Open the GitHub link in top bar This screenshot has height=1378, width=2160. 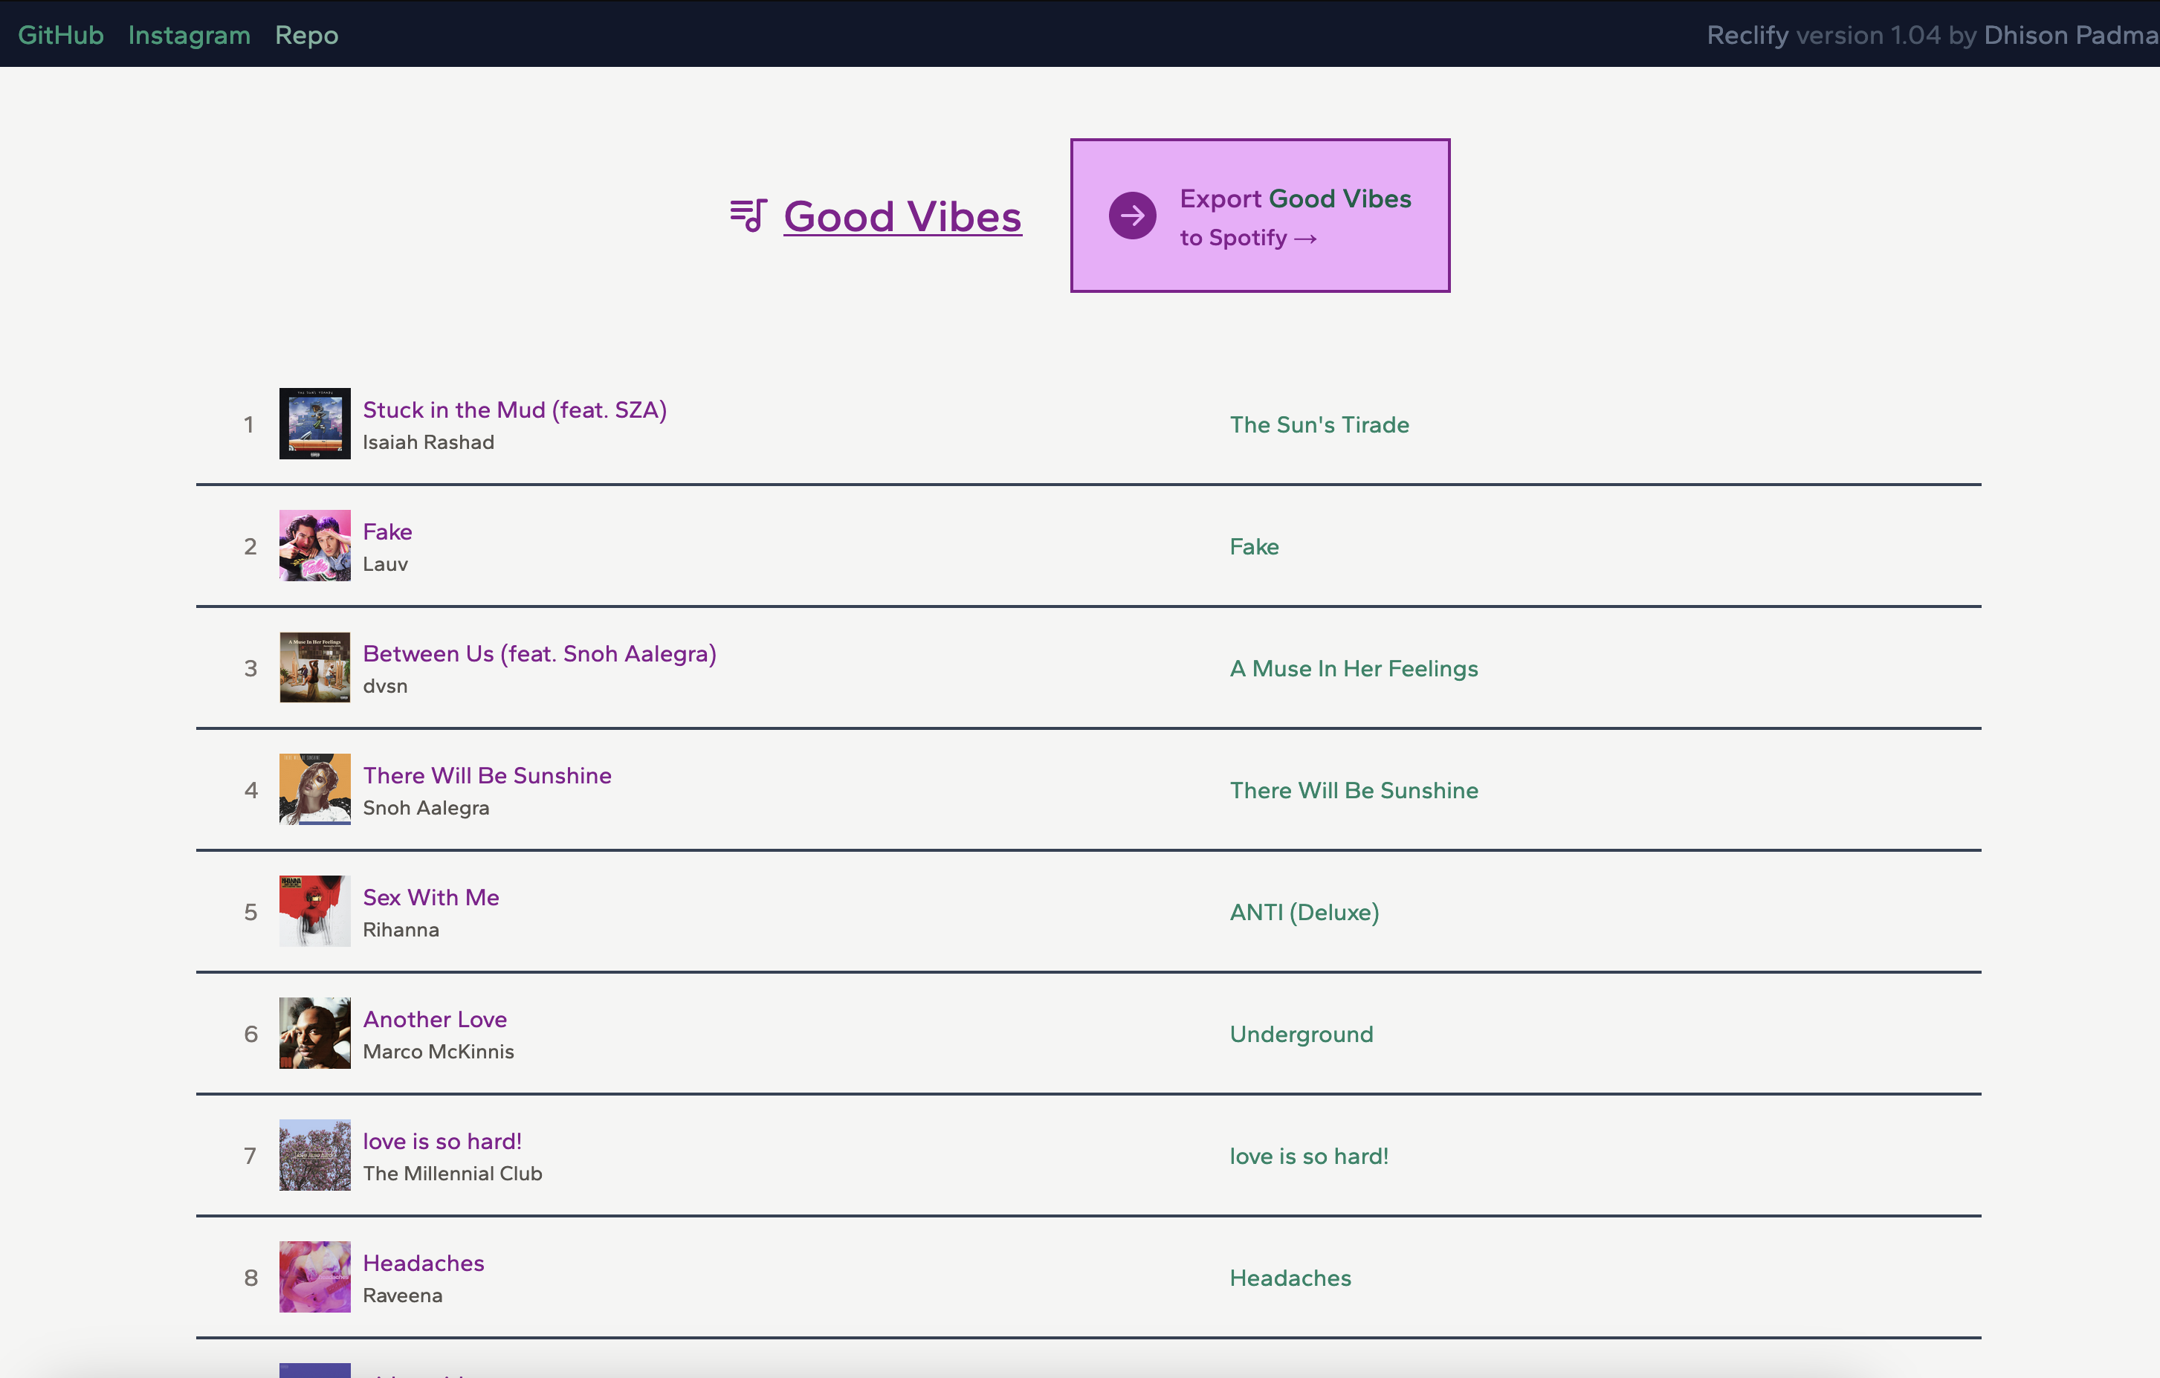(61, 35)
